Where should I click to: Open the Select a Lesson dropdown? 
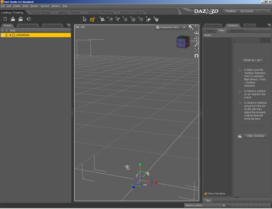coord(205,205)
